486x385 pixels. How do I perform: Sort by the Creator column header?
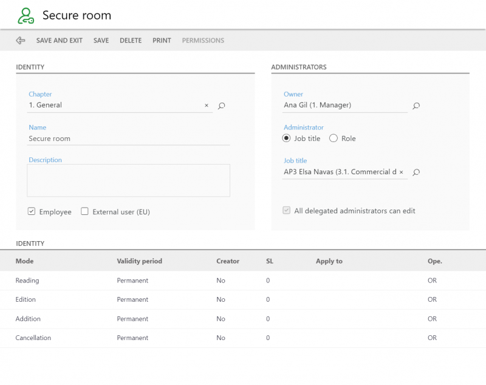point(228,261)
